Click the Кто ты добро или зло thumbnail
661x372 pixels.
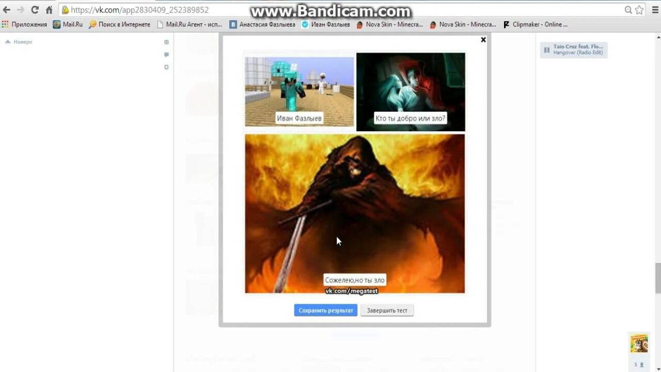coord(411,91)
